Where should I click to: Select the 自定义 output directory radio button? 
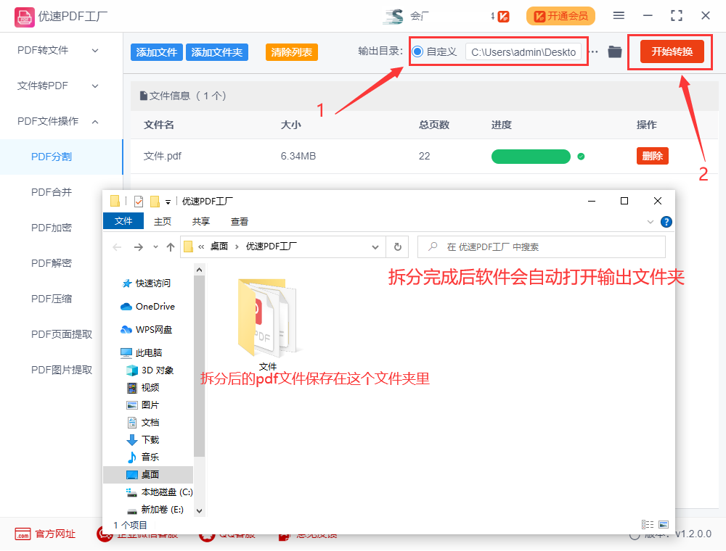[417, 51]
